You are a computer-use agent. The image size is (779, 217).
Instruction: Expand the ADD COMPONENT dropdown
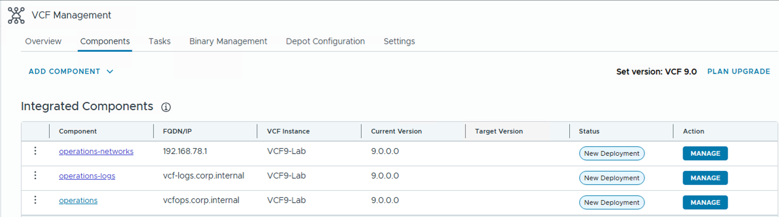[x=71, y=71]
